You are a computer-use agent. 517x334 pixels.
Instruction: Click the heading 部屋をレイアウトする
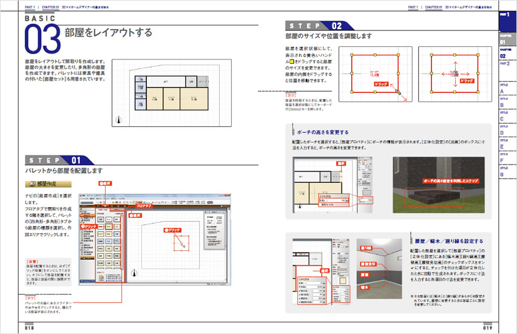click(x=109, y=32)
